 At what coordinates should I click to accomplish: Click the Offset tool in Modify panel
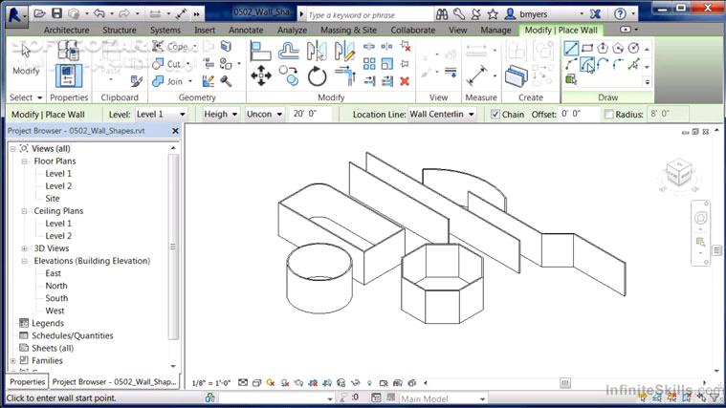tap(289, 51)
